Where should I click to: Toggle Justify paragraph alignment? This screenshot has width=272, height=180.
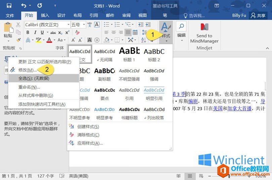click(x=128, y=32)
